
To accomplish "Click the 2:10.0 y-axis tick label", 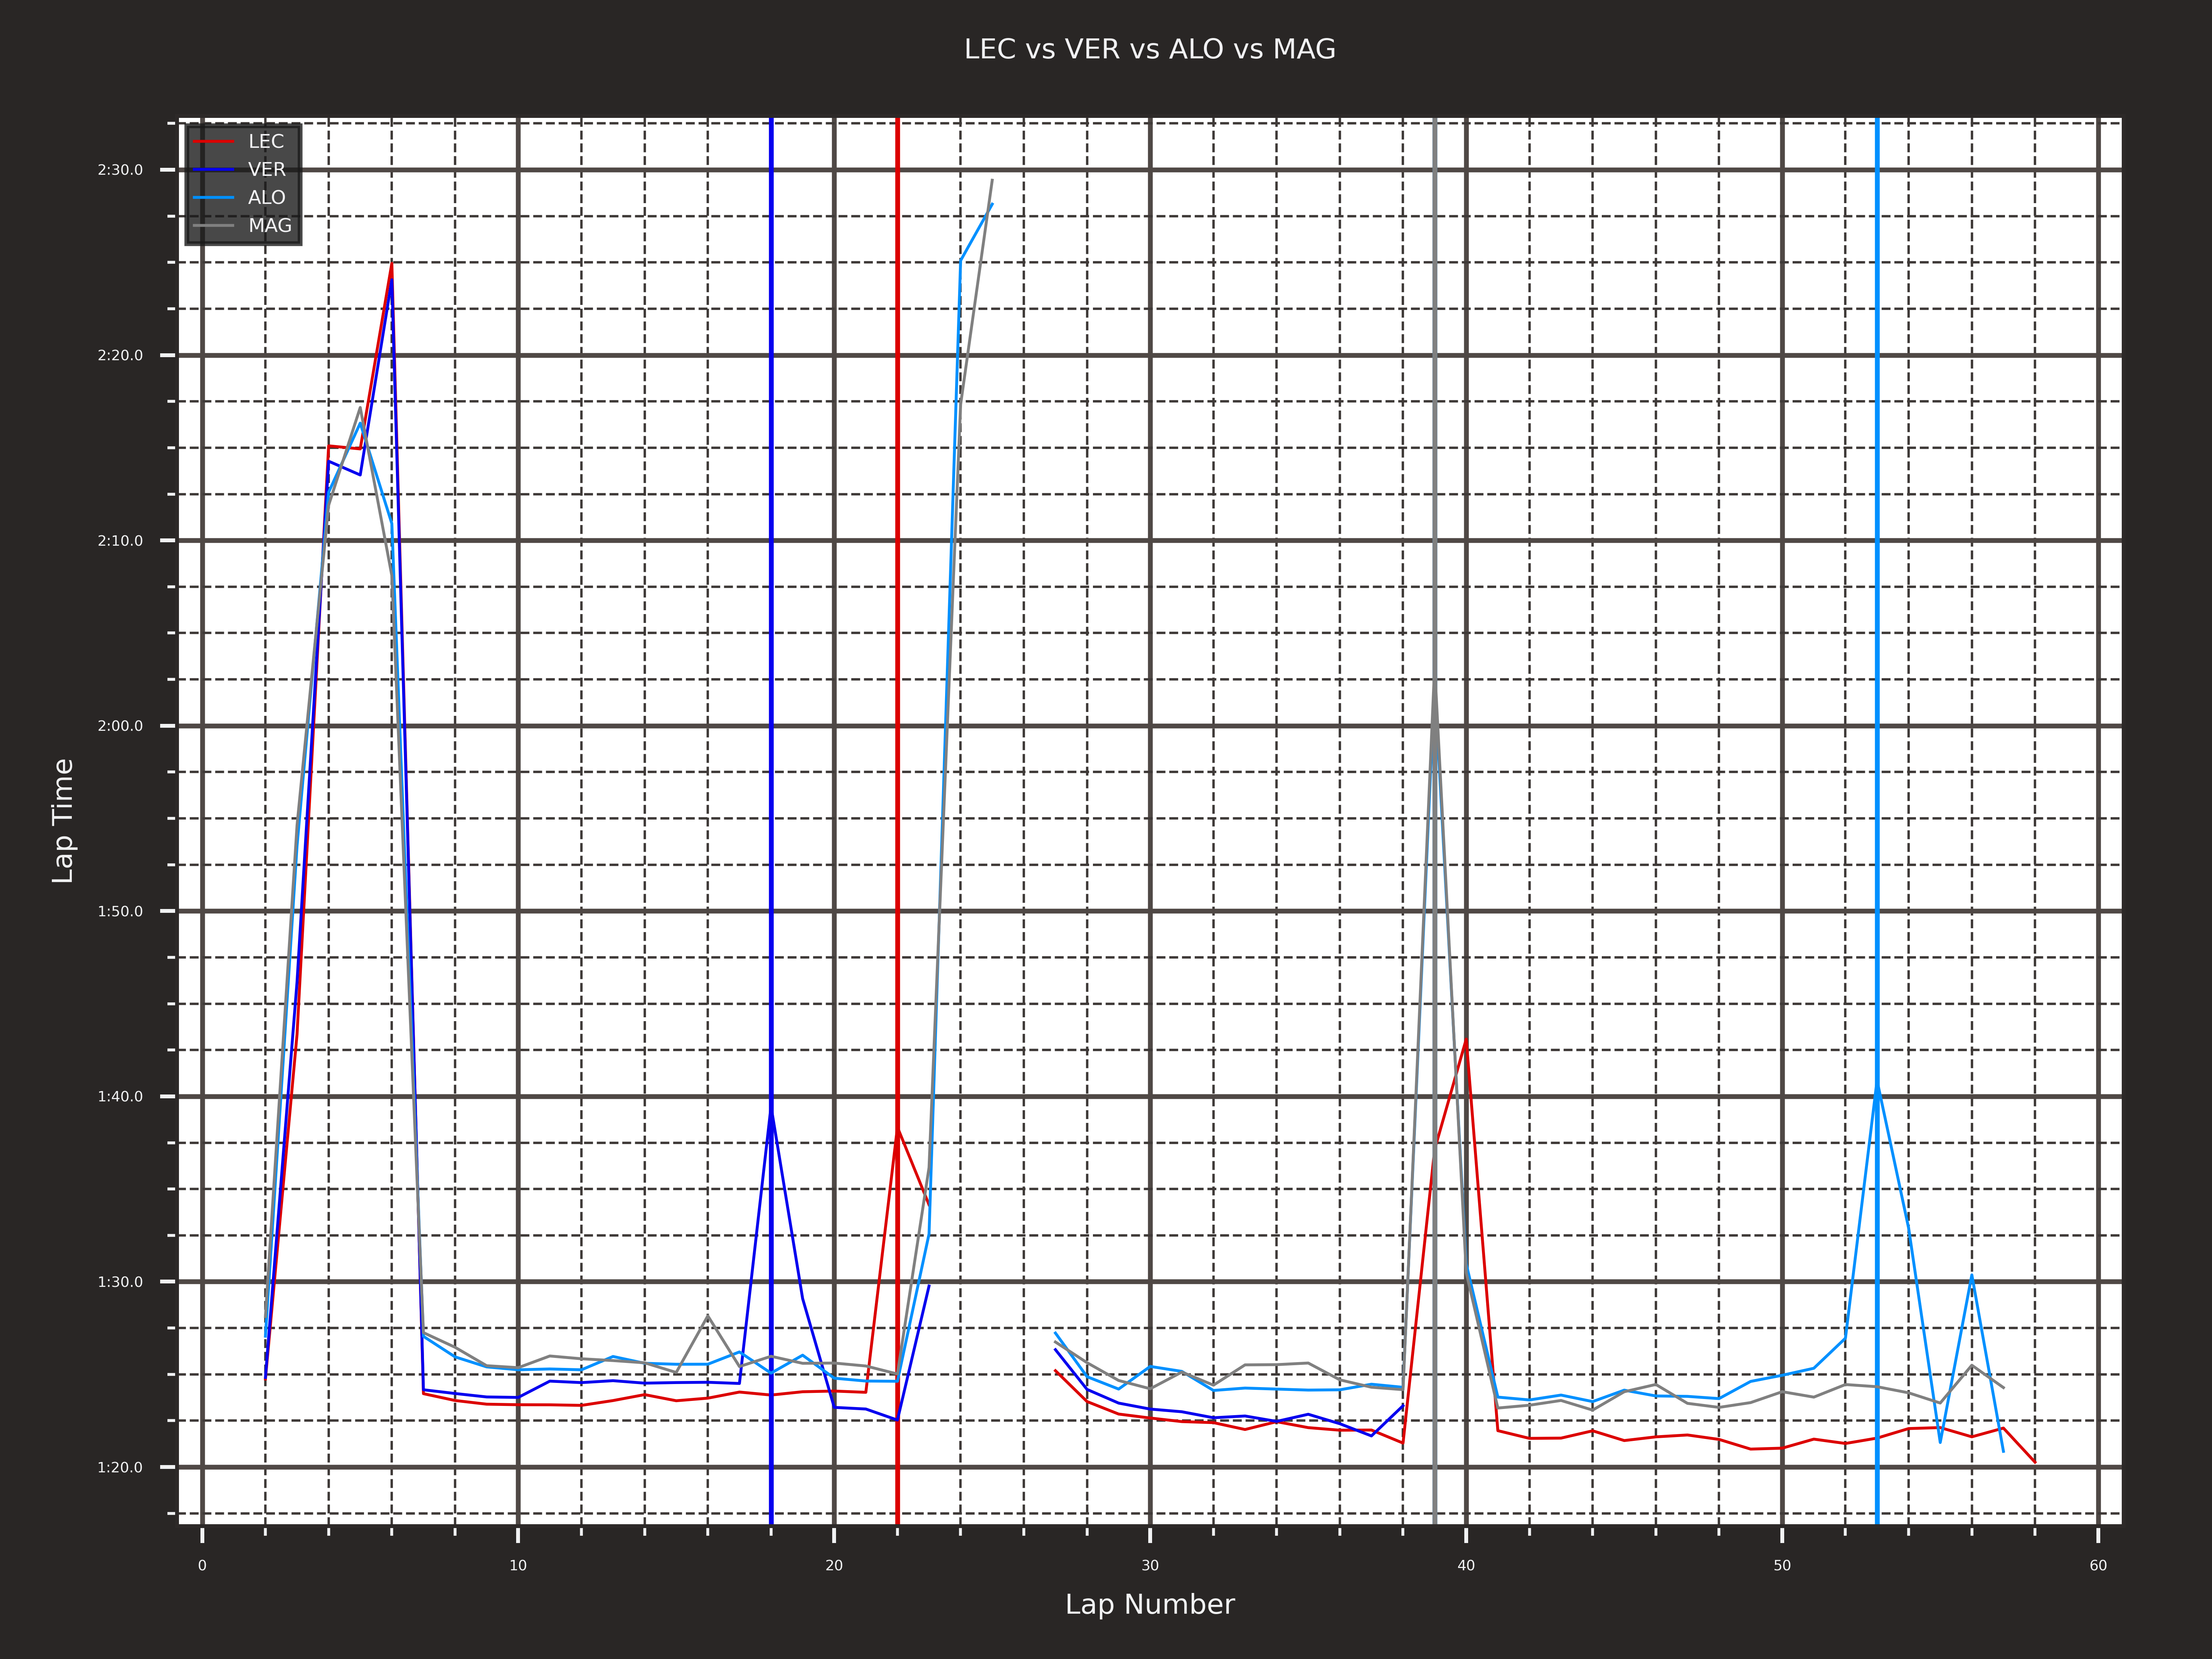I will pos(120,541).
